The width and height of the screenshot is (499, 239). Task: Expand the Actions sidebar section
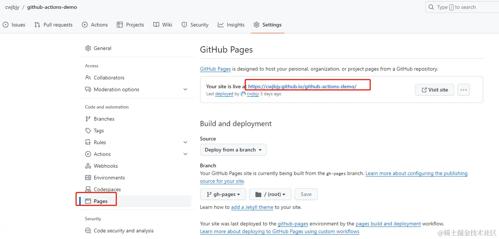(185, 154)
